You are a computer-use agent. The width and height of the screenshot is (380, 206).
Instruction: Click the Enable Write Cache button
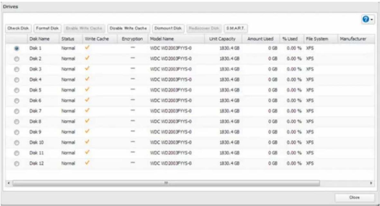click(84, 28)
